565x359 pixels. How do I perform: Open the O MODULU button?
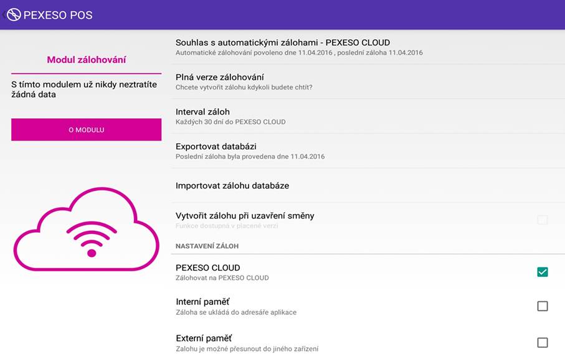(86, 129)
